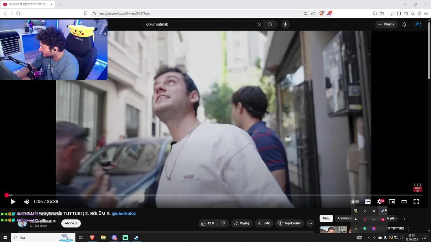Image resolution: width=431 pixels, height=242 pixels.
Task: Open a new browser tab
Action: pos(60,4)
